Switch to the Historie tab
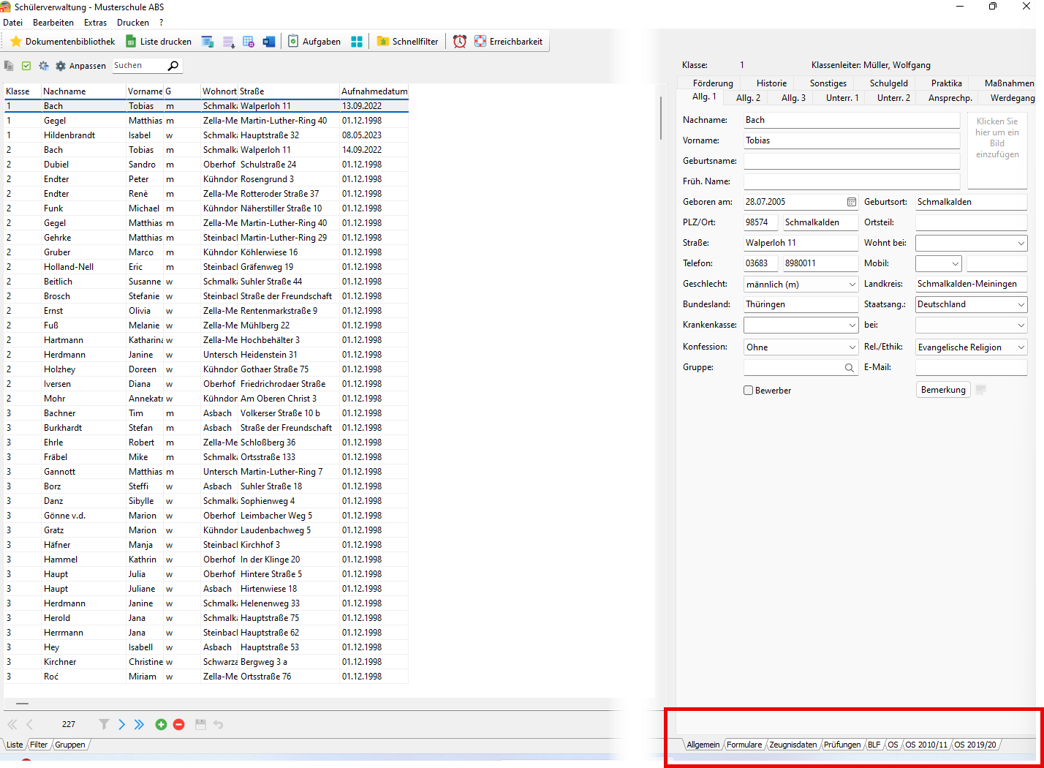Viewport: 1044px width, 768px height. (x=771, y=83)
